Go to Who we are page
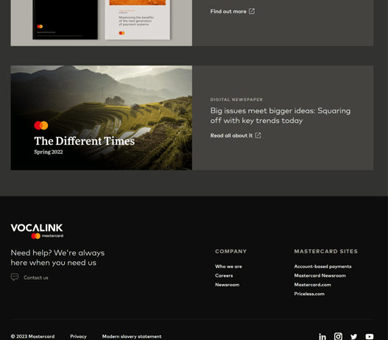388x340 pixels. click(228, 266)
